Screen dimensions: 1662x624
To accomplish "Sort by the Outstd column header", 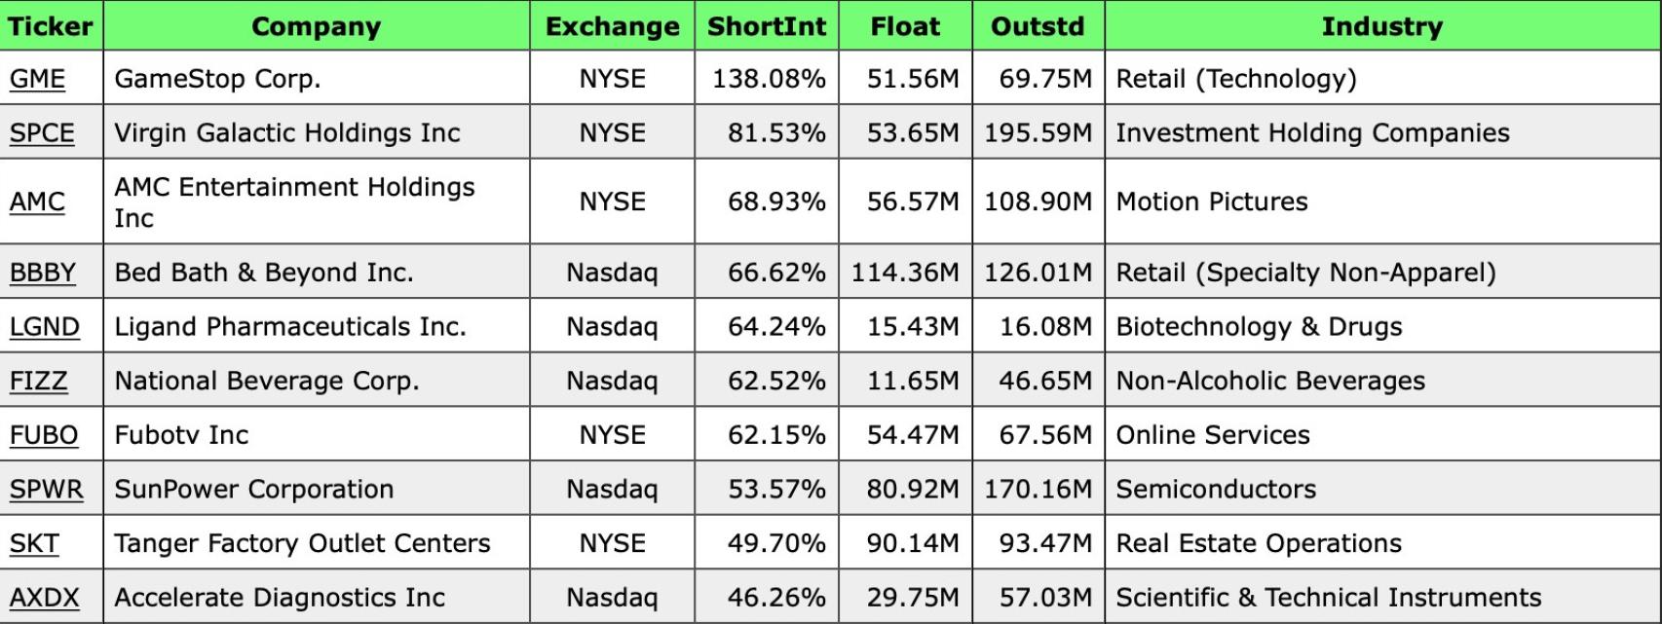I will click(x=1038, y=26).
